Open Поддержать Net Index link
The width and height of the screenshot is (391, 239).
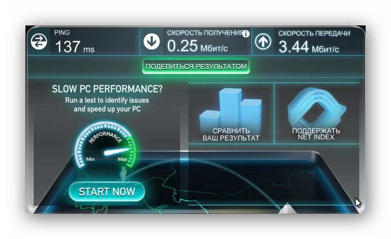316,134
